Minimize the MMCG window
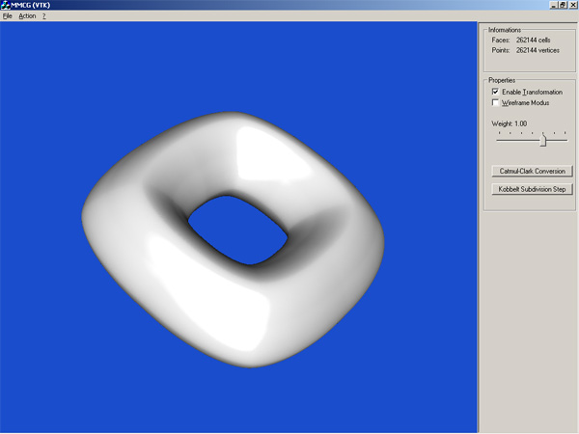The height and width of the screenshot is (434, 579). point(554,5)
